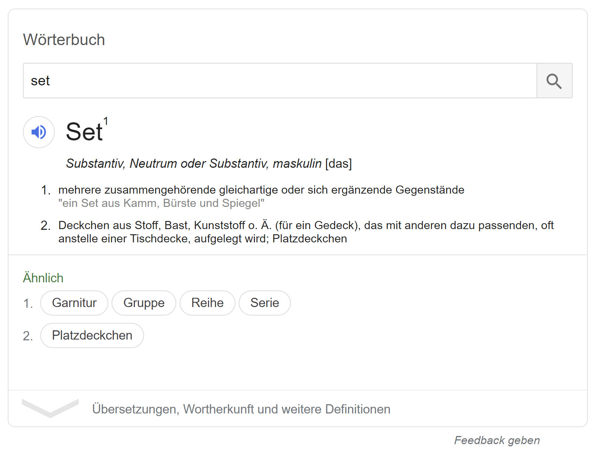The height and width of the screenshot is (453, 596).
Task: Click the Platzdeckchen synonym chip
Action: coord(92,335)
